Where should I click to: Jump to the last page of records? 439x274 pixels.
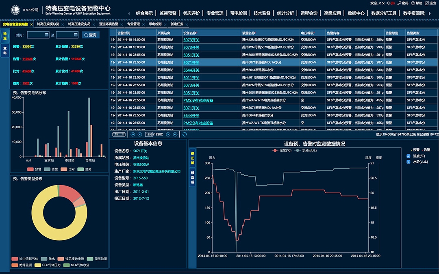176,134
